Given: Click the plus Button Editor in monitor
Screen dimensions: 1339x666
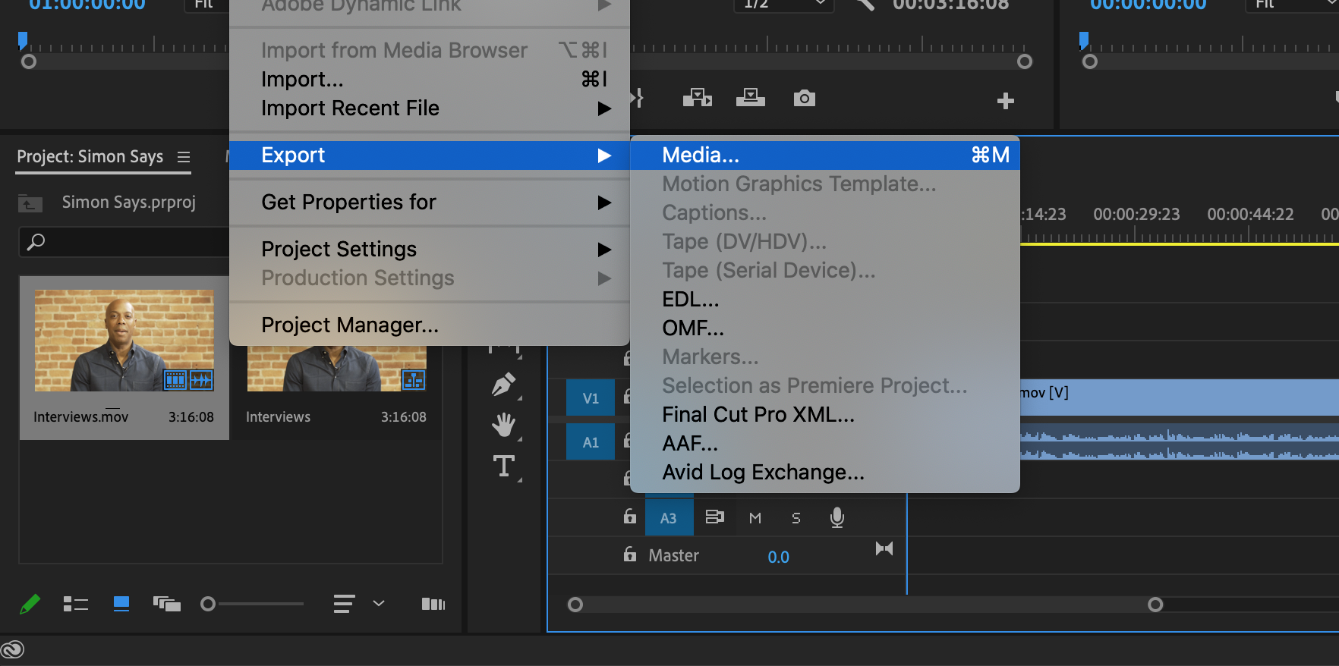Looking at the screenshot, I should click(x=1005, y=101).
